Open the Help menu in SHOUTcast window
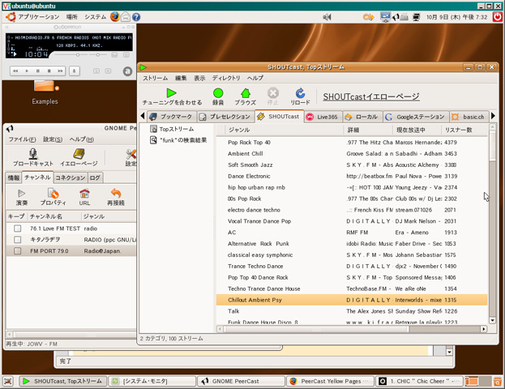The image size is (505, 389). click(x=255, y=78)
